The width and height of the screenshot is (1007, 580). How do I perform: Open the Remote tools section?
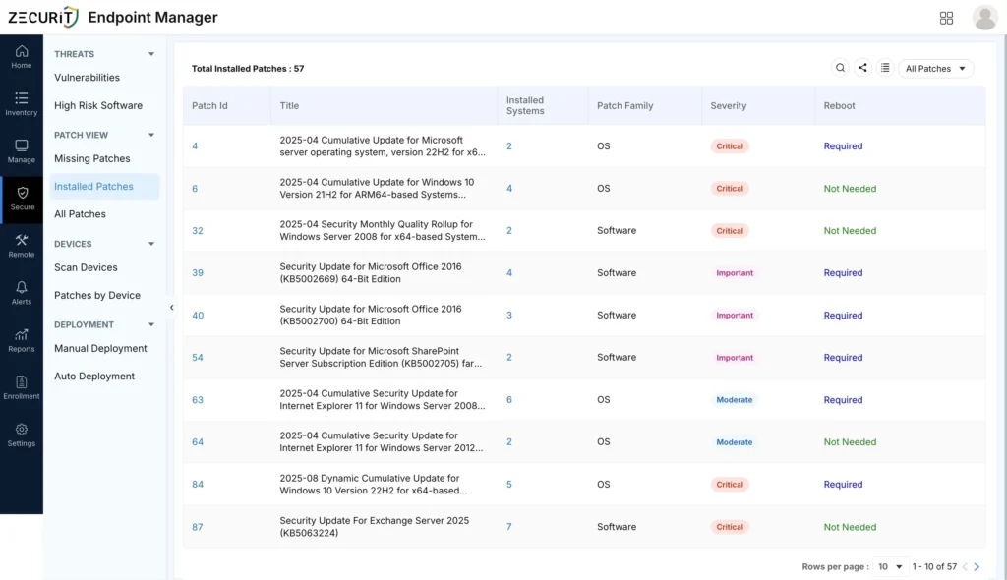click(x=22, y=246)
